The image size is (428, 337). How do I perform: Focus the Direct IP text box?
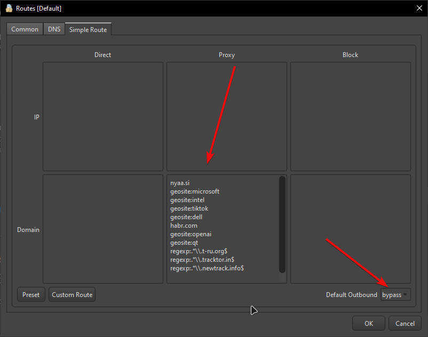tap(103, 116)
